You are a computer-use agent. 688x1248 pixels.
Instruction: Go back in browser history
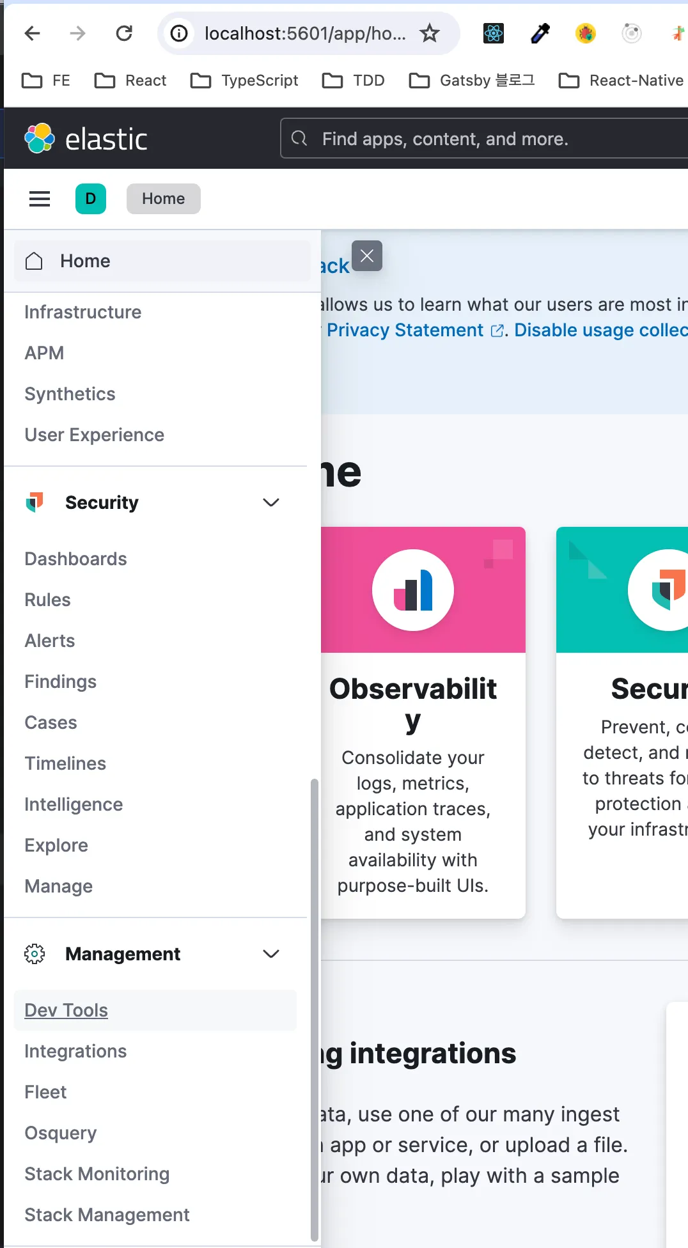coord(32,33)
